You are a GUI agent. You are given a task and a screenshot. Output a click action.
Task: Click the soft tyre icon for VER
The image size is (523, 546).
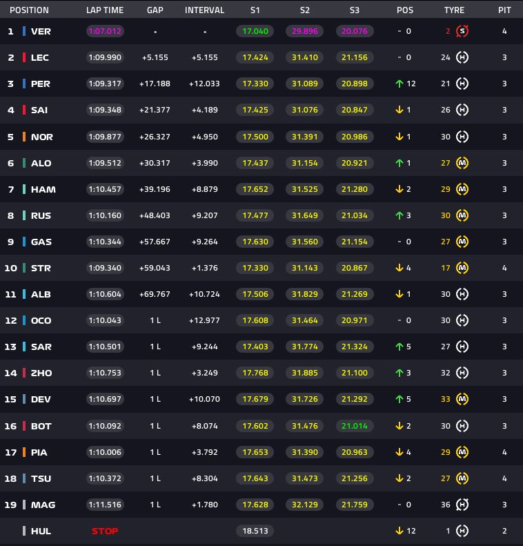[462, 31]
